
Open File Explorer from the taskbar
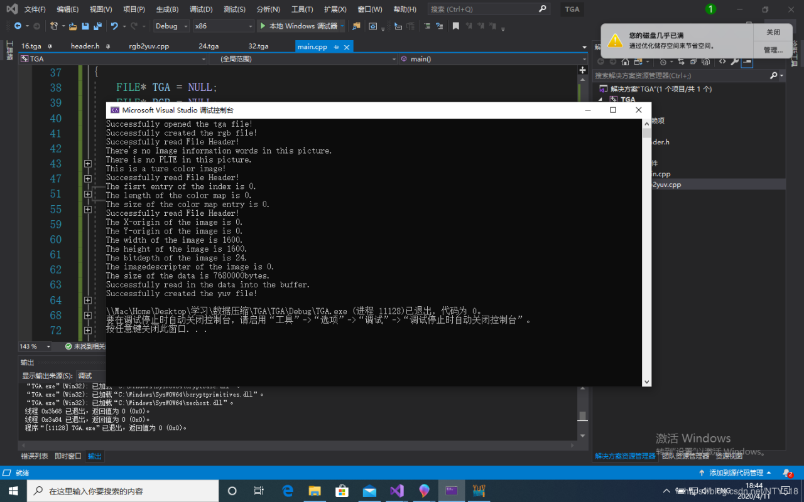pyautogui.click(x=315, y=491)
